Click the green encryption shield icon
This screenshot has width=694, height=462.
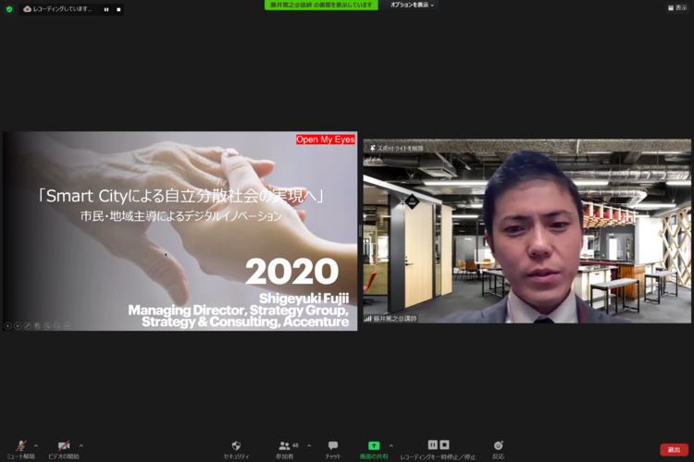point(9,9)
